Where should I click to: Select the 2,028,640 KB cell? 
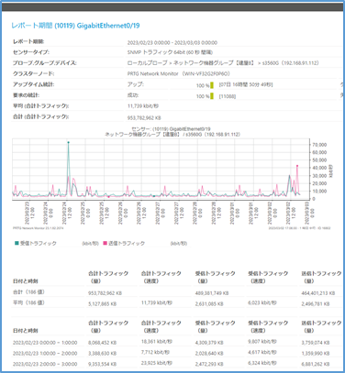click(209, 354)
